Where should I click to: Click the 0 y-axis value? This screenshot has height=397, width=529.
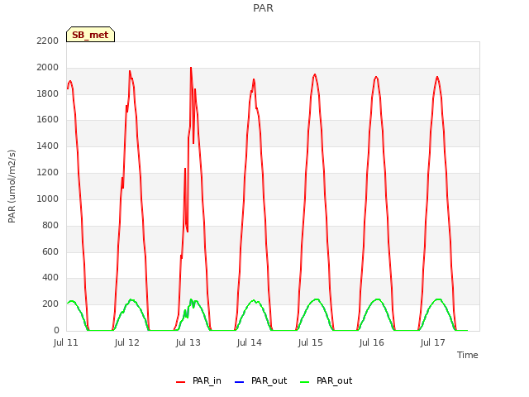56,330
